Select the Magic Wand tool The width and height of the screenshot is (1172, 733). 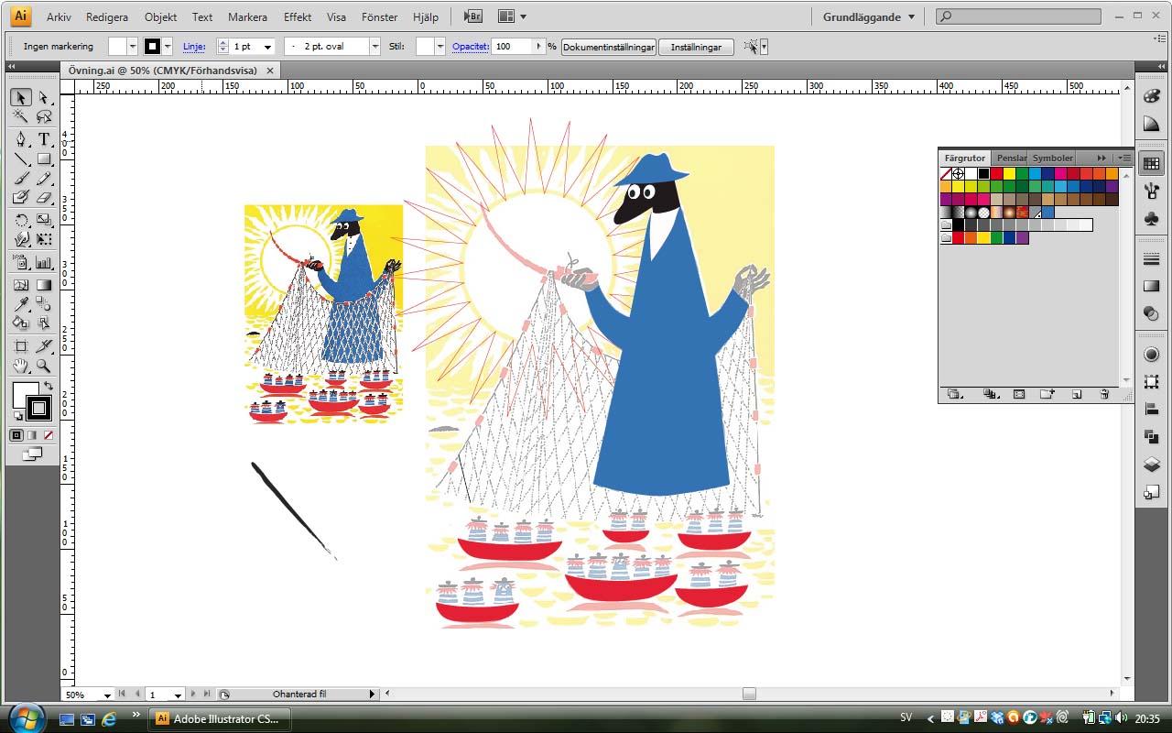click(x=20, y=117)
